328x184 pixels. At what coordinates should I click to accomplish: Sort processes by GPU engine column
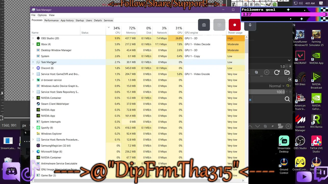(x=191, y=33)
